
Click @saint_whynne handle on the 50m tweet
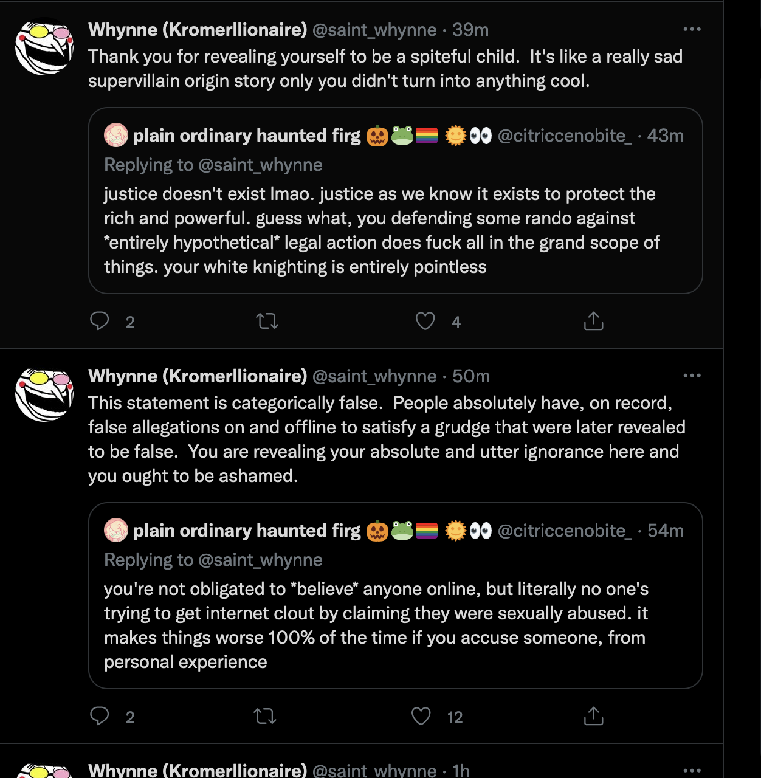374,376
